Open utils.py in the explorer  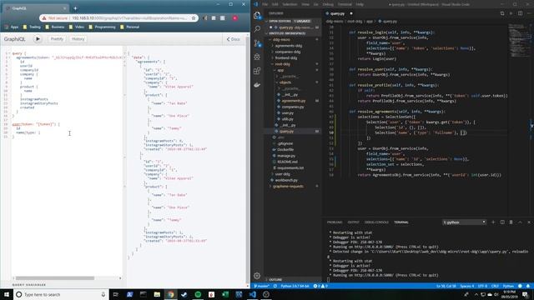[287, 119]
